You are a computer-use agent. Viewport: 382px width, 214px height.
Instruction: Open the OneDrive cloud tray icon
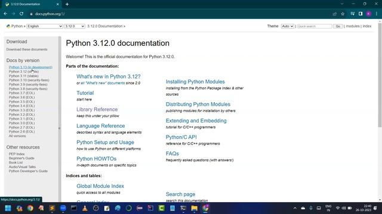303,208
